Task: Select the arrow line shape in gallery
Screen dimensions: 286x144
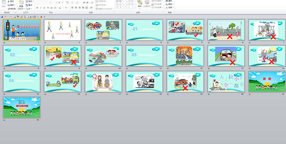Action: (x=126, y=1)
